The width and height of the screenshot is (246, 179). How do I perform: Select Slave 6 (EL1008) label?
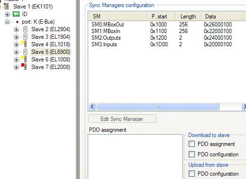pos(51,60)
